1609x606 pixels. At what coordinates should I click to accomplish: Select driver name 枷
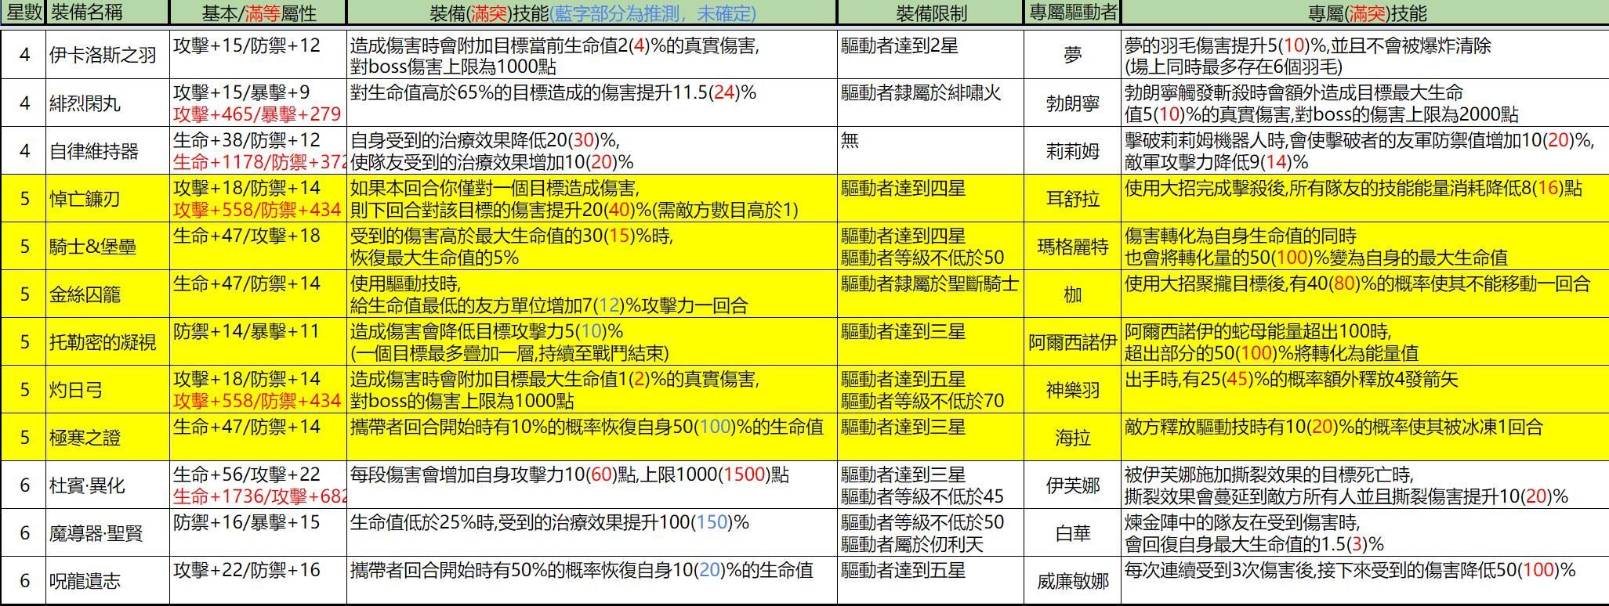point(1072,294)
